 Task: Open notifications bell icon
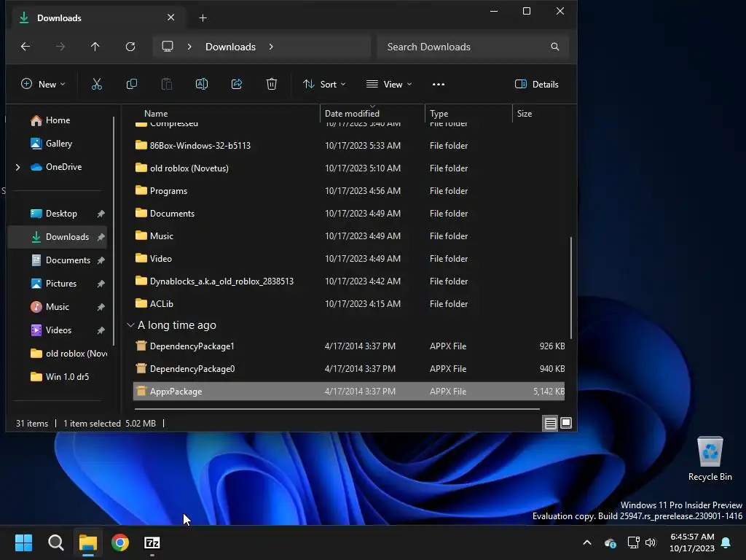(x=726, y=542)
